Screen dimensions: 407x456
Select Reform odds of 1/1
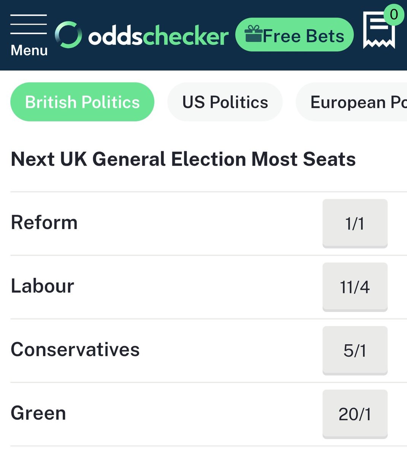pos(355,223)
